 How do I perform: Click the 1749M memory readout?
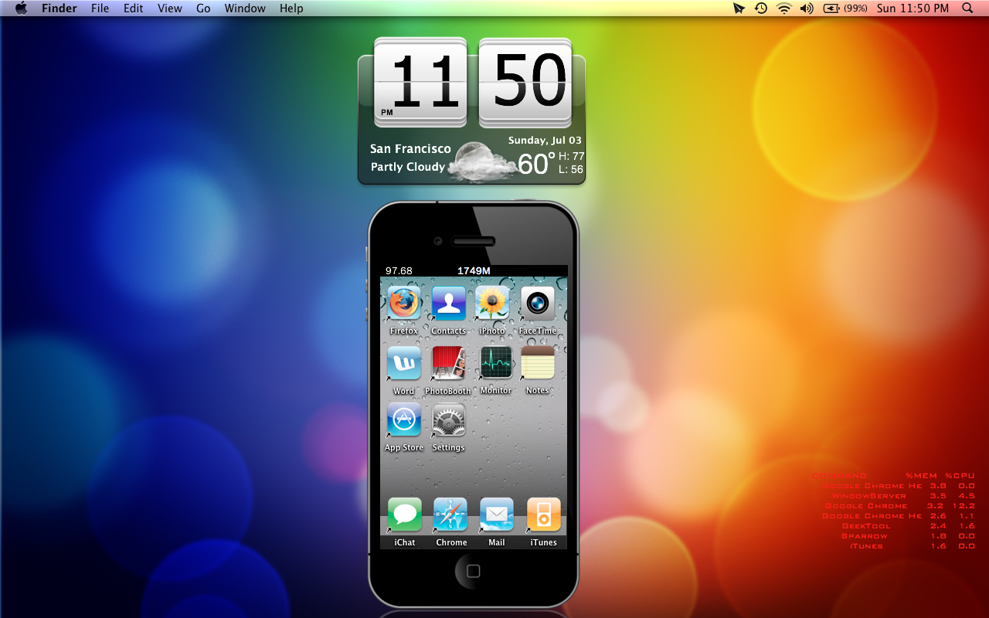(x=474, y=271)
